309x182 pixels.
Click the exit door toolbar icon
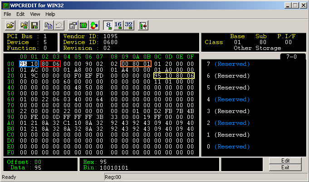pos(143,25)
